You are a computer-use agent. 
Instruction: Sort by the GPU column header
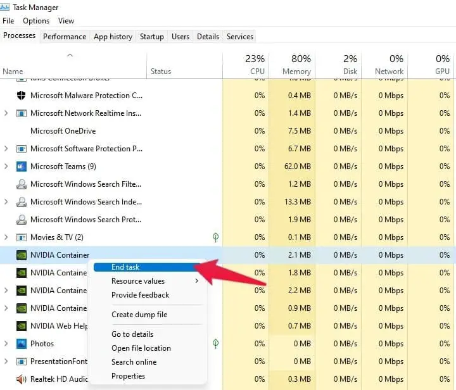click(431, 64)
